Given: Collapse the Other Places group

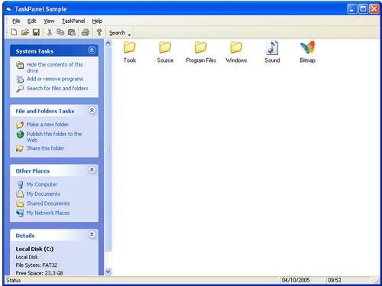Looking at the screenshot, I should [92, 170].
